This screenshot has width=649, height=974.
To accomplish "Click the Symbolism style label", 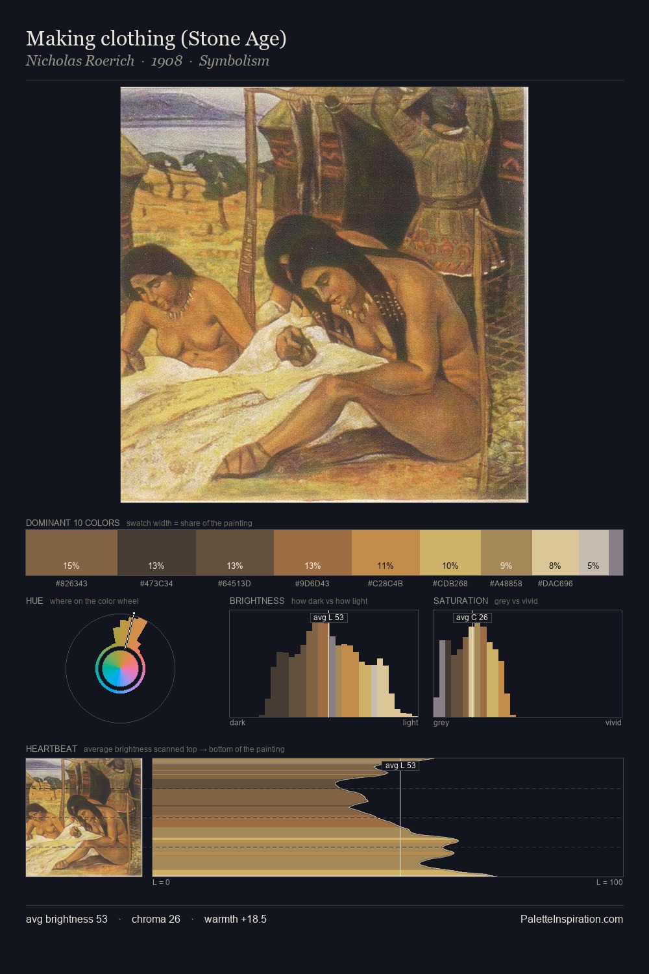I will pyautogui.click(x=234, y=61).
